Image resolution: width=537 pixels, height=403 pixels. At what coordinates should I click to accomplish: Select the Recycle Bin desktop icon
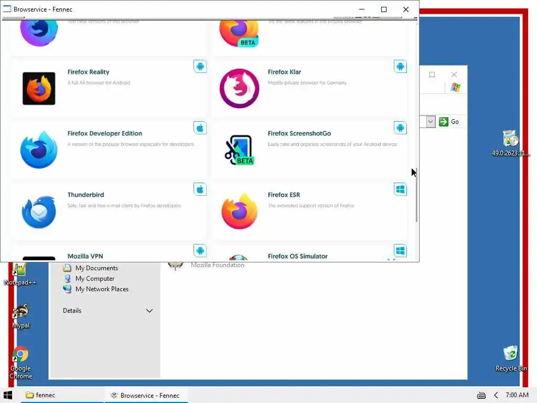coord(511,359)
